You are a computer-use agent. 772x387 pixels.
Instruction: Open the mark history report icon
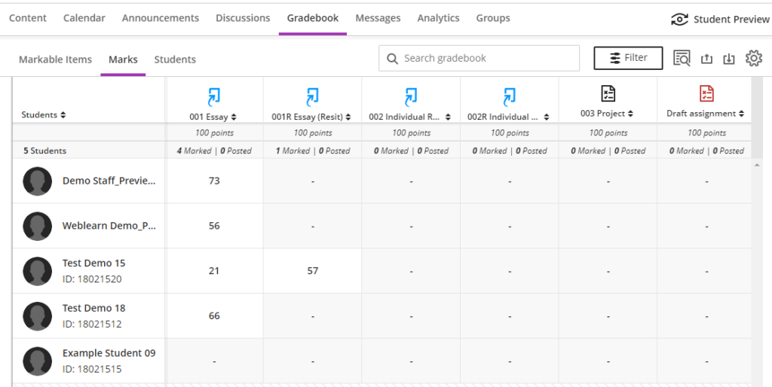682,59
